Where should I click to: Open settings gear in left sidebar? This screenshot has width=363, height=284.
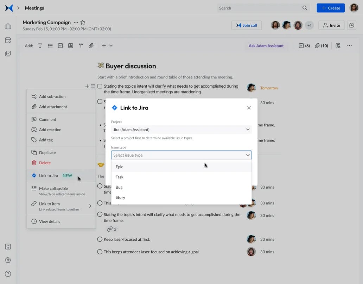tap(8, 260)
